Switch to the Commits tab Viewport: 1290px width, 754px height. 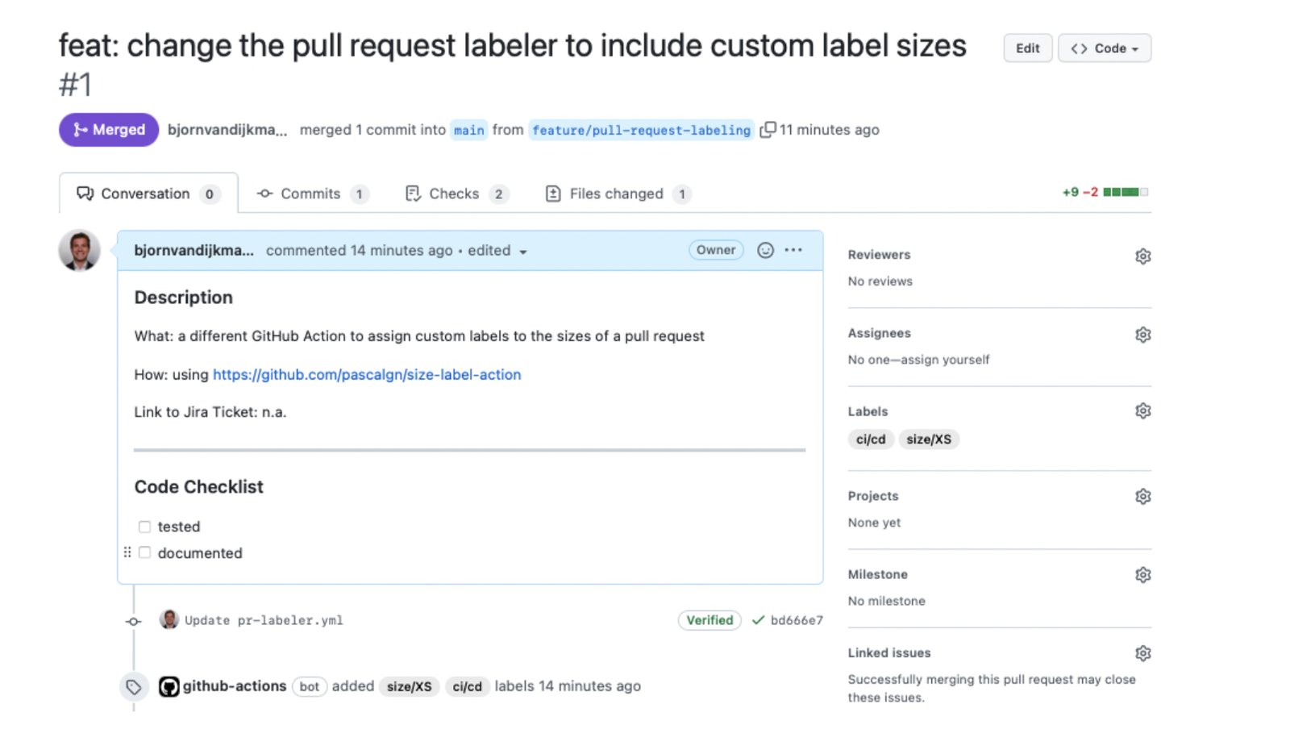point(310,194)
